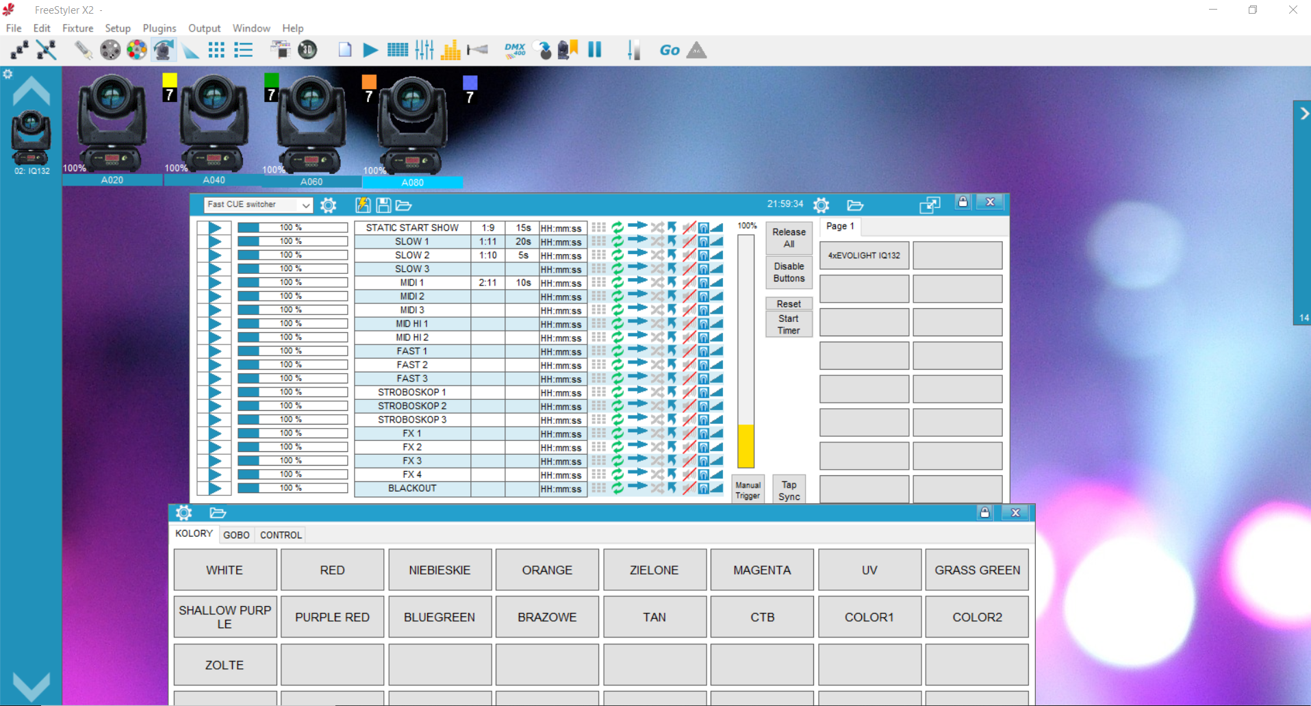Click the Go toolbar button
The height and width of the screenshot is (706, 1311).
(x=670, y=50)
